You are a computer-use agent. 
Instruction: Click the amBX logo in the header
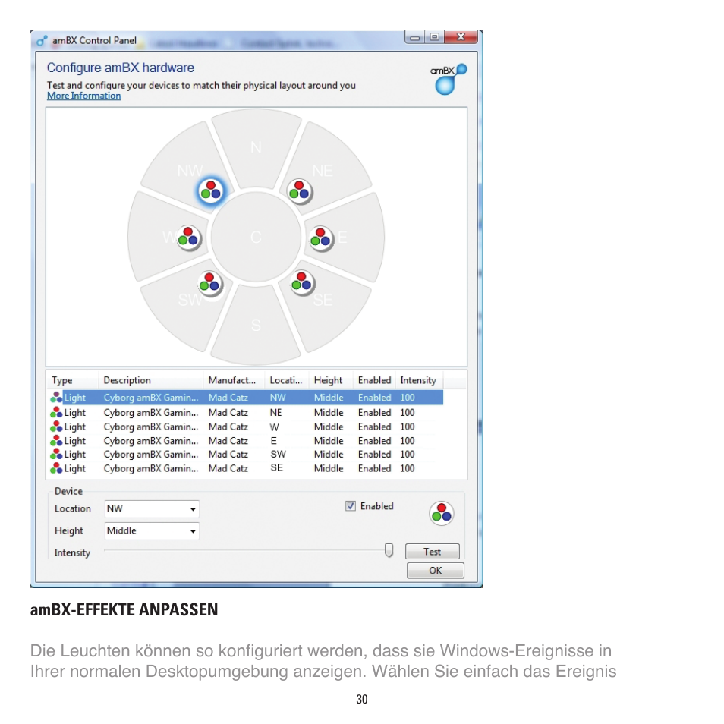[x=449, y=79]
